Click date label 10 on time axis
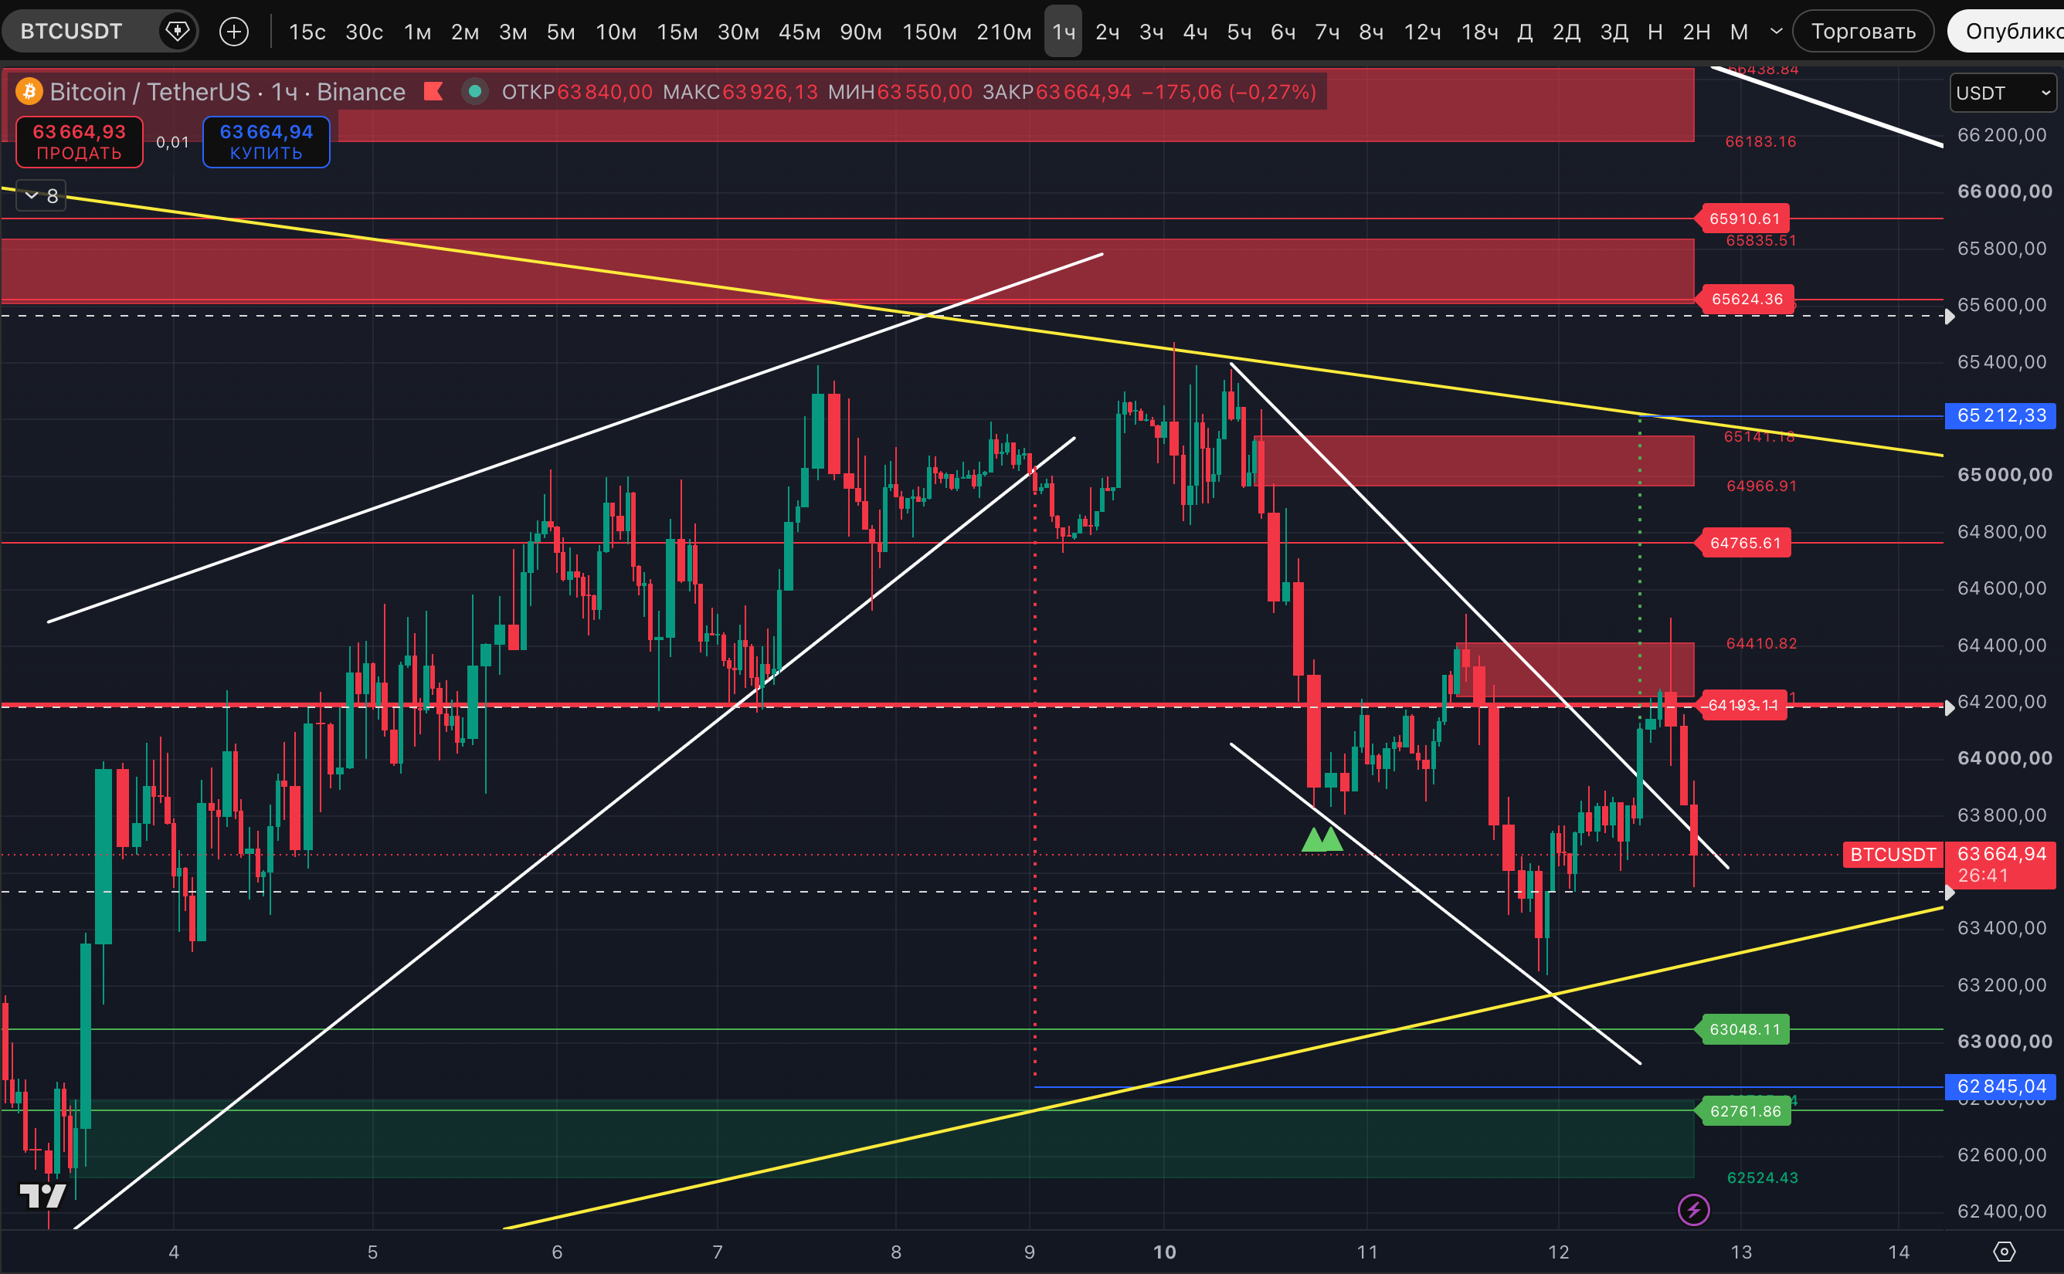The height and width of the screenshot is (1274, 2064). point(1164,1252)
